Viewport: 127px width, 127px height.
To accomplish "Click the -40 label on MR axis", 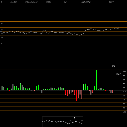I will tap(124, 100).
